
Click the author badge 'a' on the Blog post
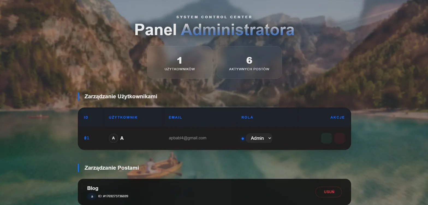(92, 196)
